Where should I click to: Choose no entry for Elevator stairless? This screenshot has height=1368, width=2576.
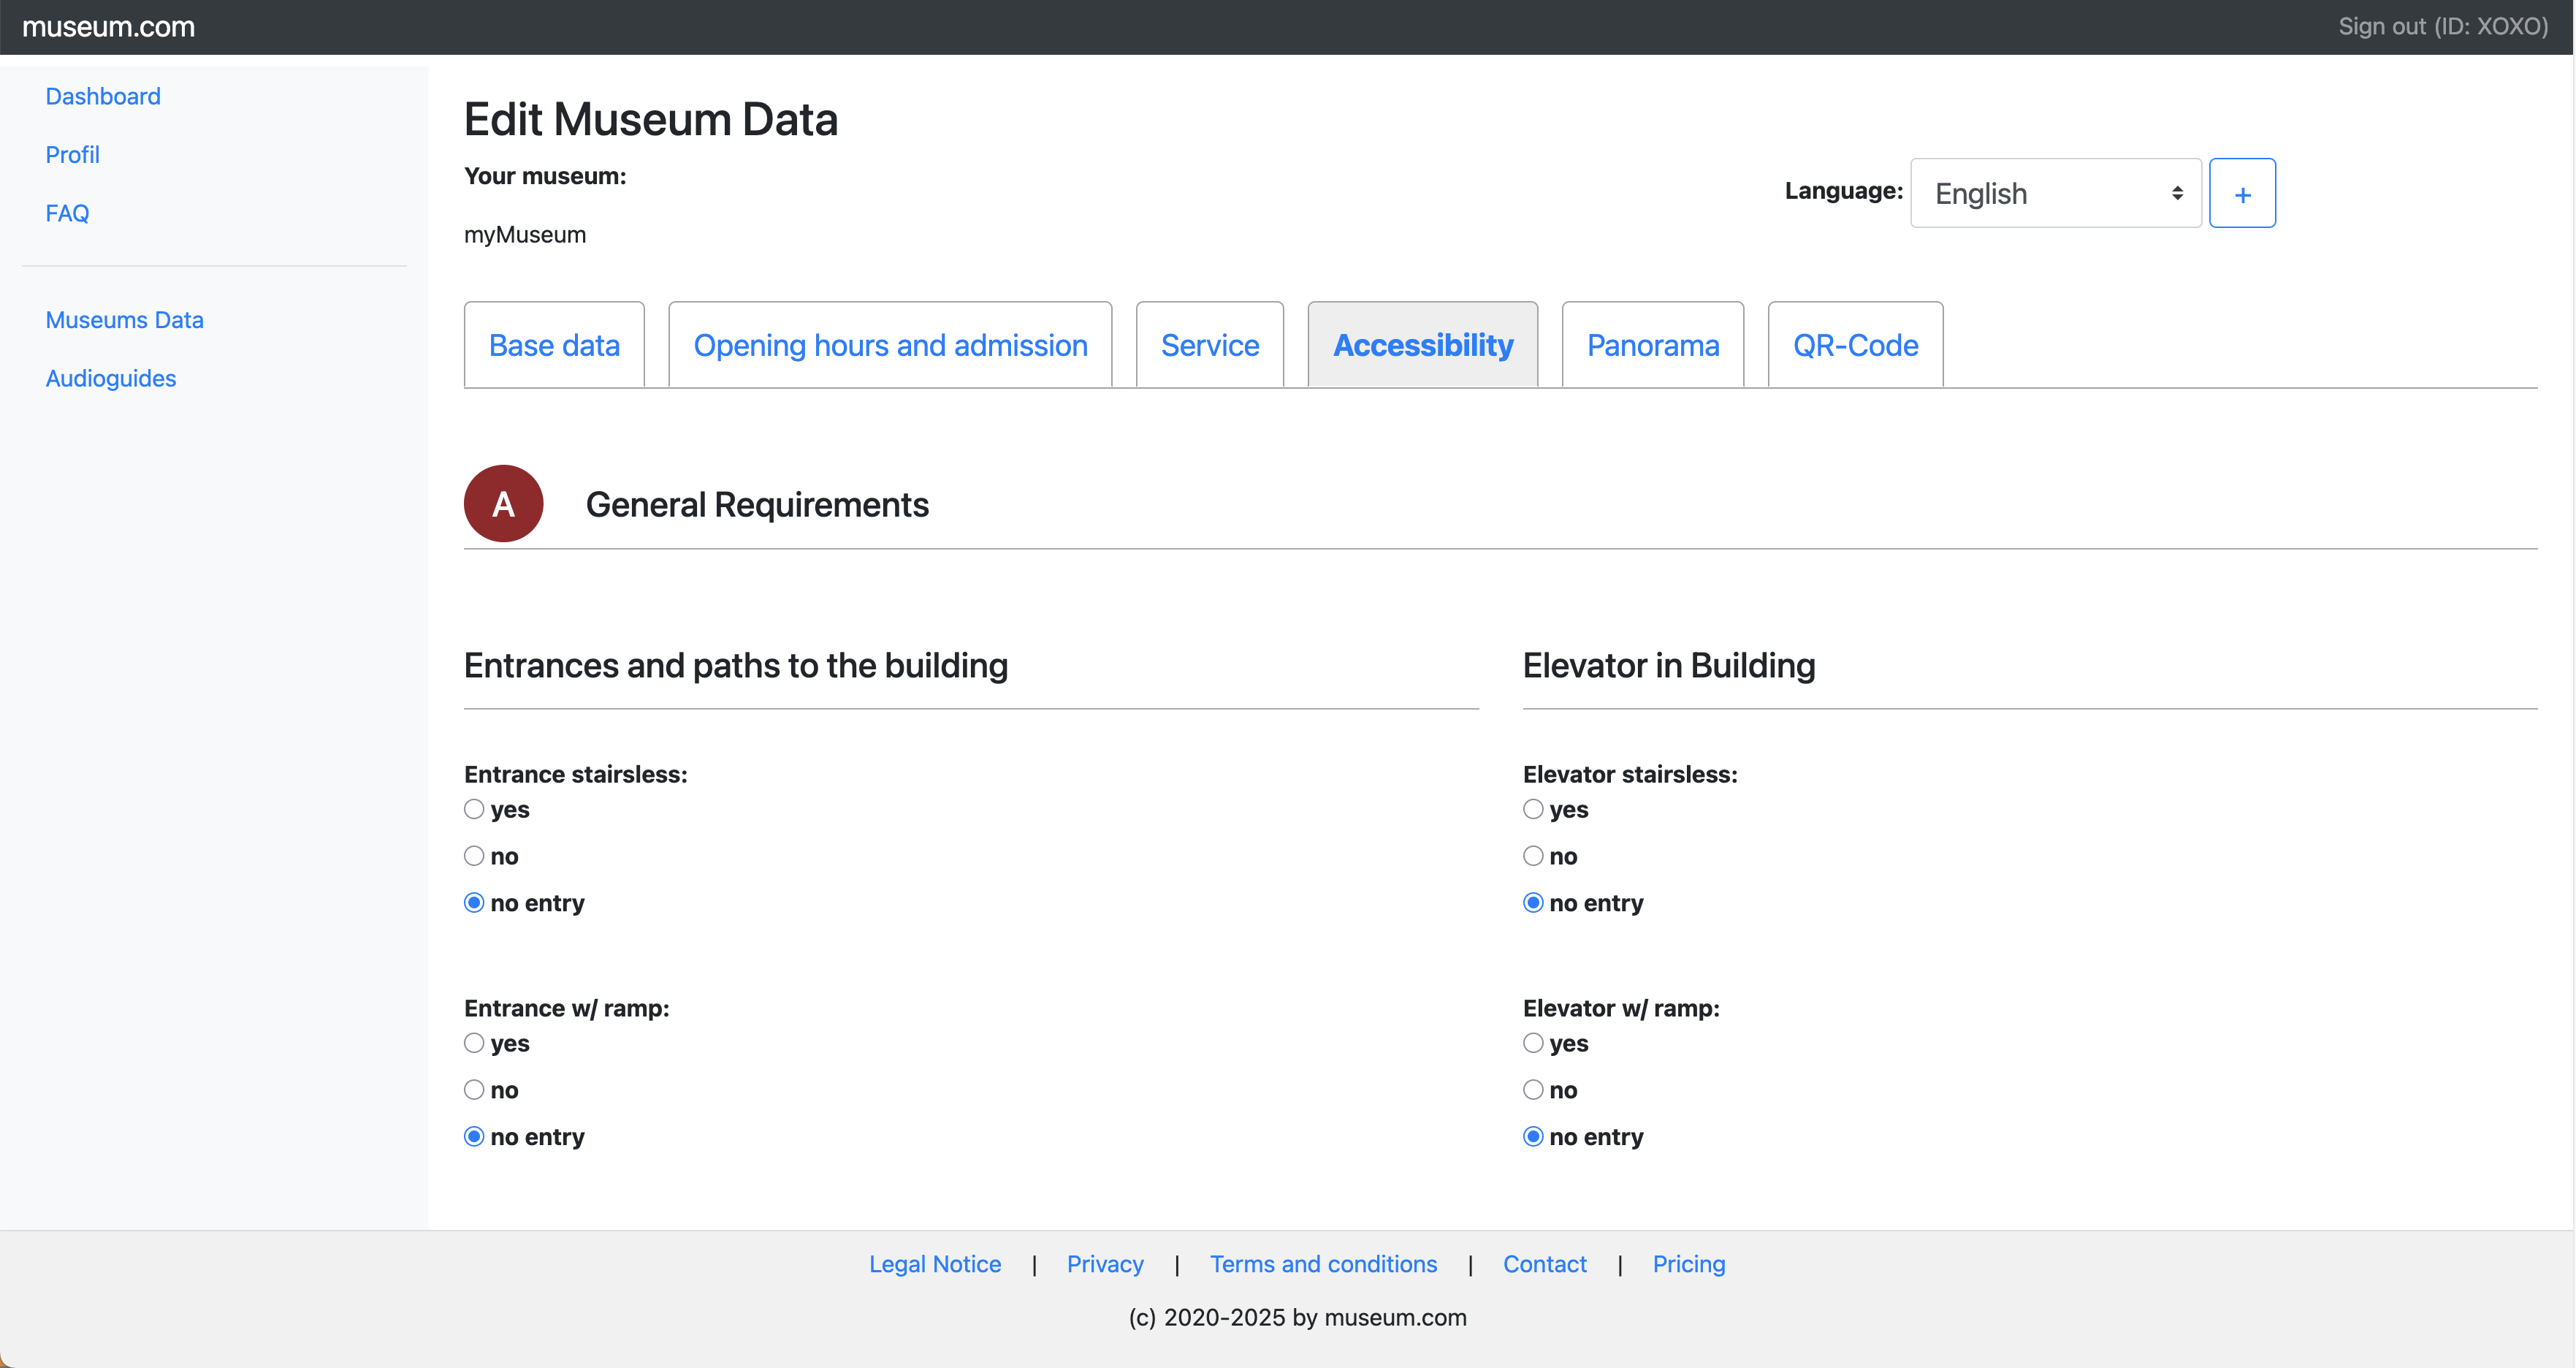pos(1532,903)
